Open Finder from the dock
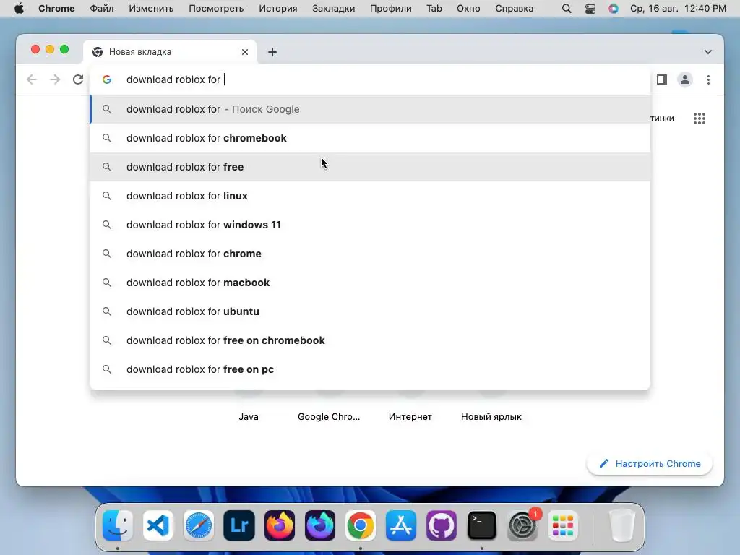The width and height of the screenshot is (740, 555). click(118, 525)
